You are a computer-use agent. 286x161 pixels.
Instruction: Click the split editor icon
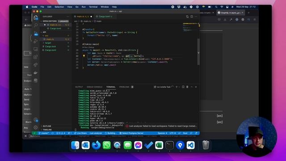(x=192, y=17)
